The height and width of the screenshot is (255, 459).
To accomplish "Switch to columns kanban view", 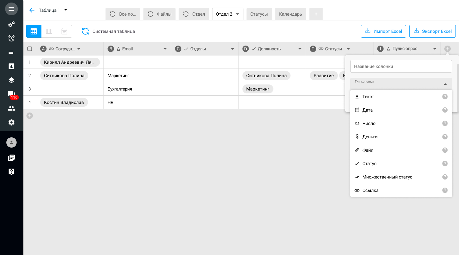I will click(x=49, y=31).
